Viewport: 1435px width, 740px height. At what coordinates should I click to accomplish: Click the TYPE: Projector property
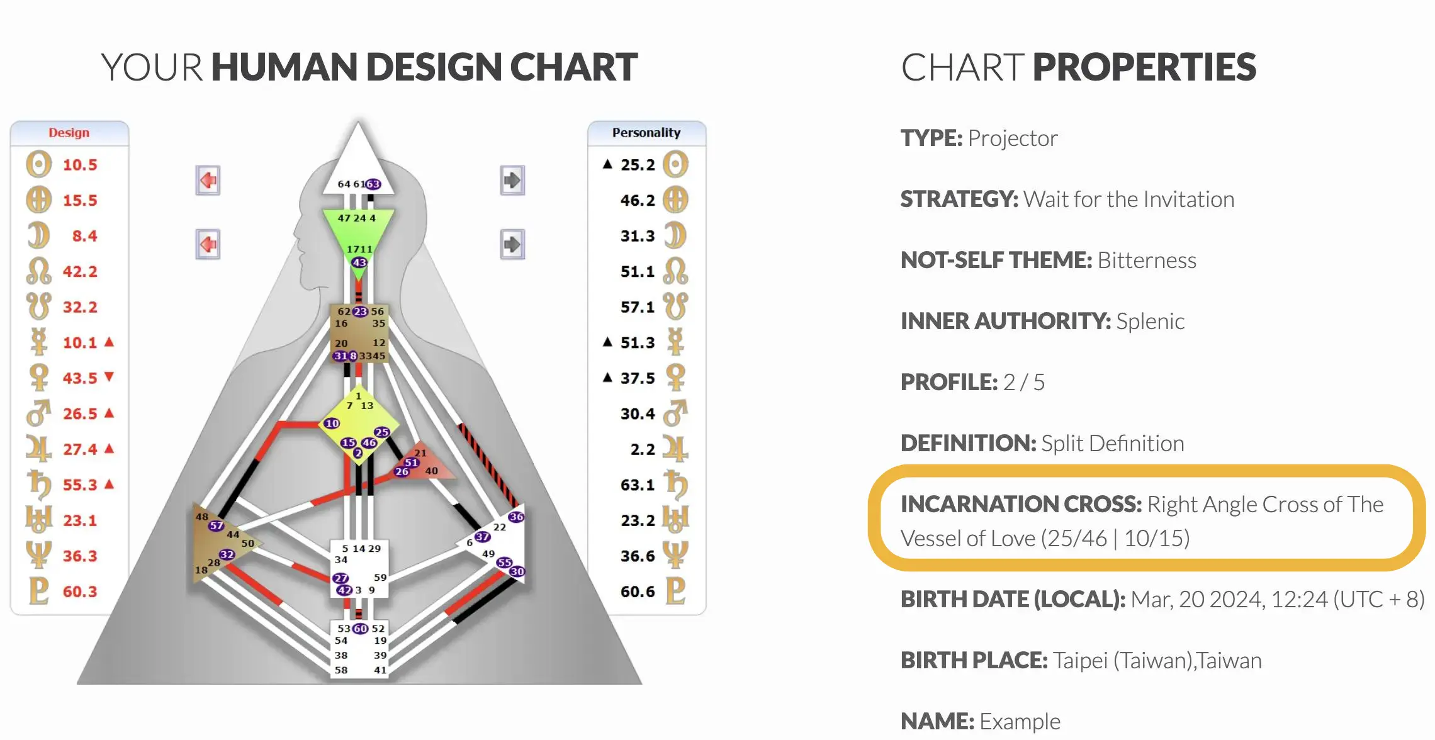pyautogui.click(x=979, y=138)
